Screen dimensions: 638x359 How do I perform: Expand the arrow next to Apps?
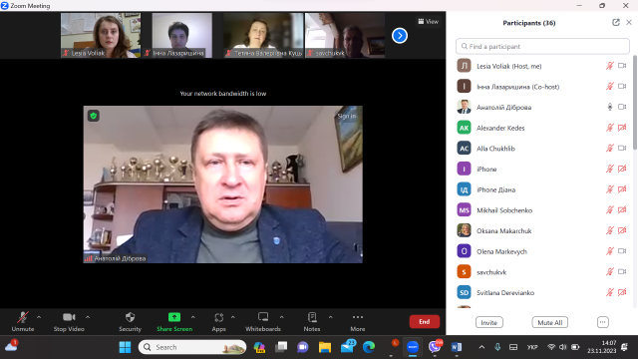point(233,317)
